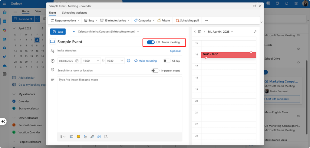Click the sparkle assistant button on the left edge
Image resolution: width=310 pixels, height=148 pixels.
click(3, 121)
